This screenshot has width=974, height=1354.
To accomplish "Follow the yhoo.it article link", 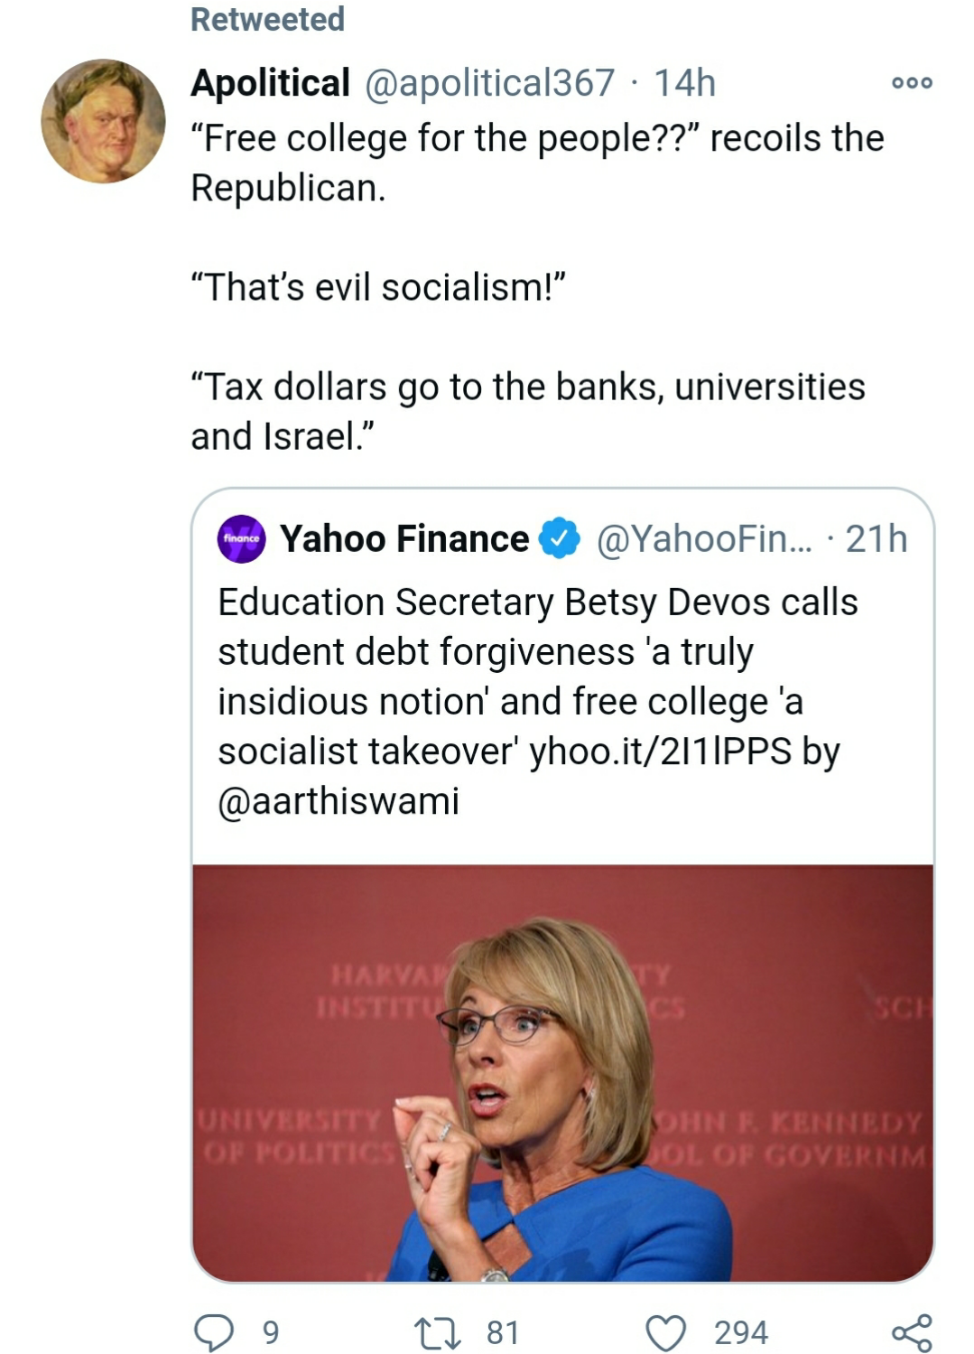I will [660, 752].
